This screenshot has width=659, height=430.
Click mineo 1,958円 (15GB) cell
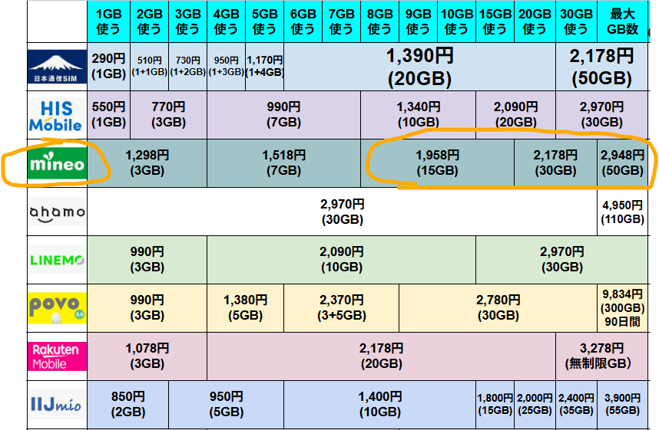point(437,163)
